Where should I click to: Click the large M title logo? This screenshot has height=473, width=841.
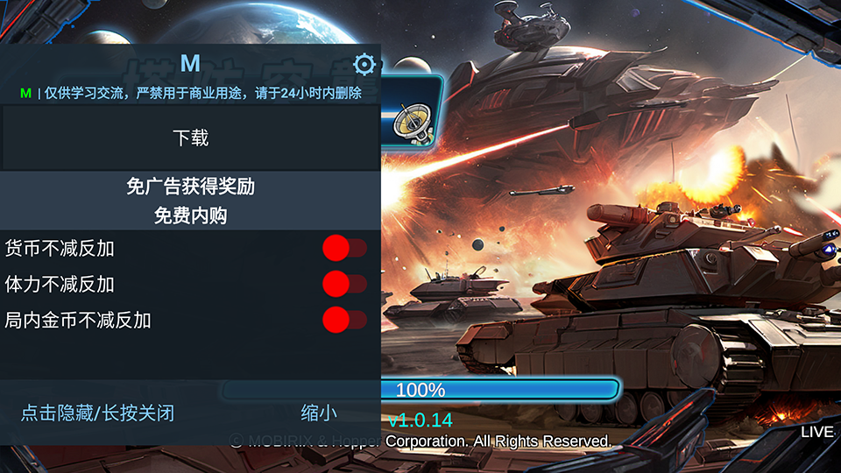tap(190, 63)
